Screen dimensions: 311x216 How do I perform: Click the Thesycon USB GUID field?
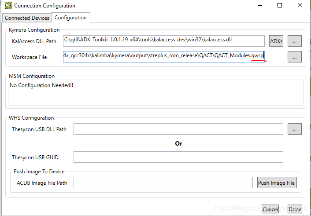pos(178,157)
